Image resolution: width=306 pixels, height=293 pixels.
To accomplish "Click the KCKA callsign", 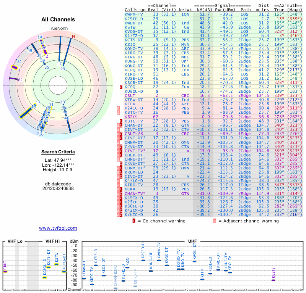I will [x=130, y=189].
